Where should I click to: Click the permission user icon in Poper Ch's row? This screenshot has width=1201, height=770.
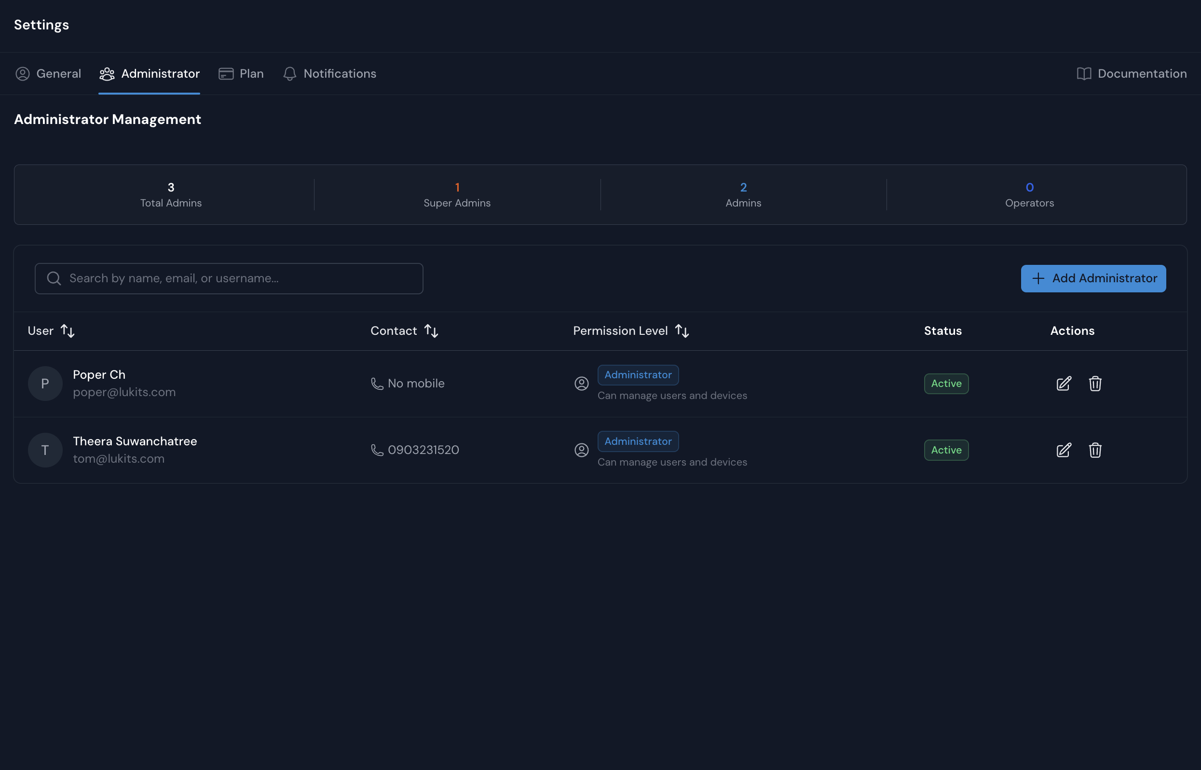click(x=581, y=384)
